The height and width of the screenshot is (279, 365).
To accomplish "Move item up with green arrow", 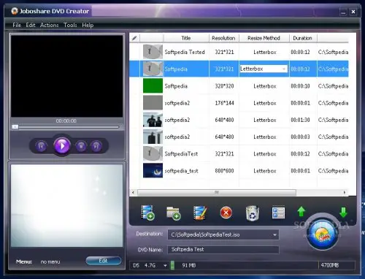I will pyautogui.click(x=301, y=212).
